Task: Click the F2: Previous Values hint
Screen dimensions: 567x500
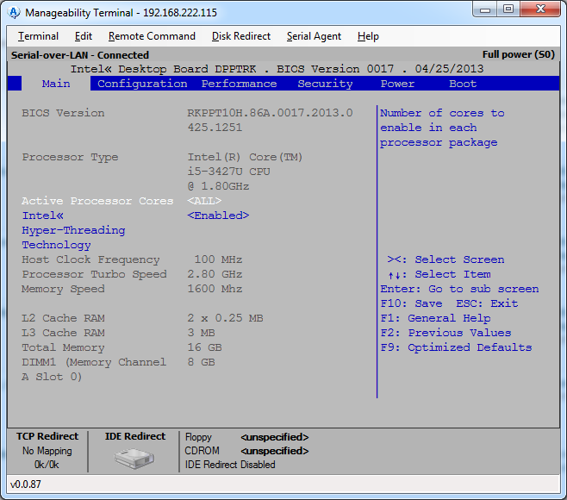Action: (x=445, y=333)
